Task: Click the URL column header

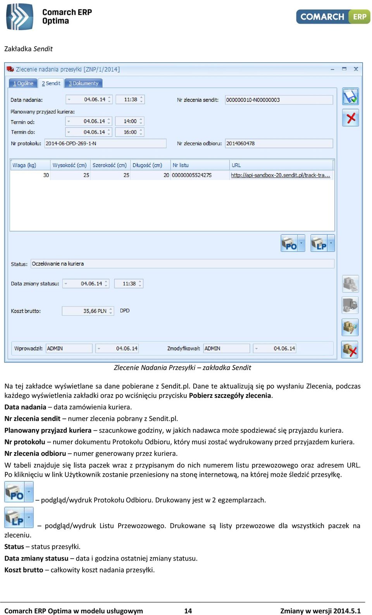Action: (281, 165)
